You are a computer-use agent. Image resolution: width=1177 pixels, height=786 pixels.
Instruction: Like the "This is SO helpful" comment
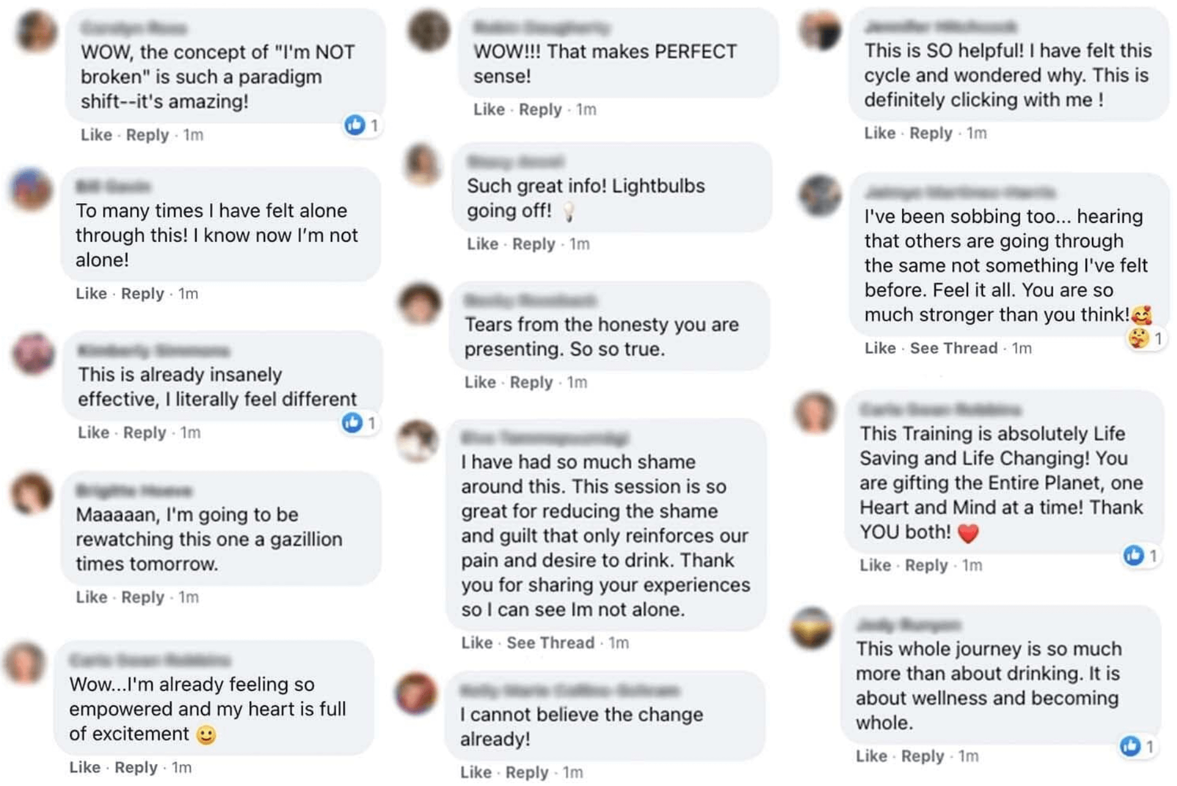[879, 133]
